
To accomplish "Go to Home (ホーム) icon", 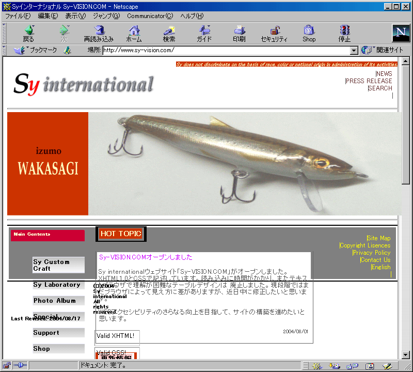I will point(134,34).
